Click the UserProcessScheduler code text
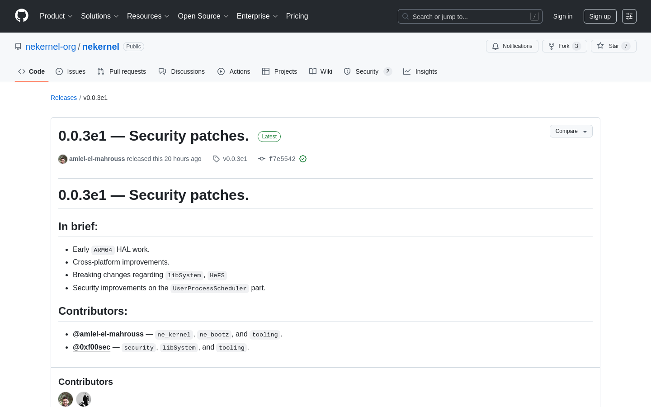The width and height of the screenshot is (651, 407). 210,289
